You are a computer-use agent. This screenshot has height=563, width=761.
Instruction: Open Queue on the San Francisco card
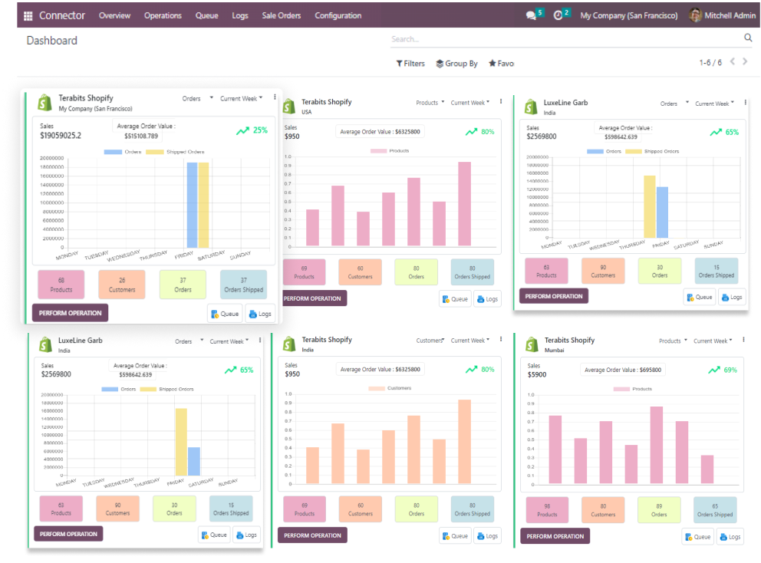click(225, 314)
